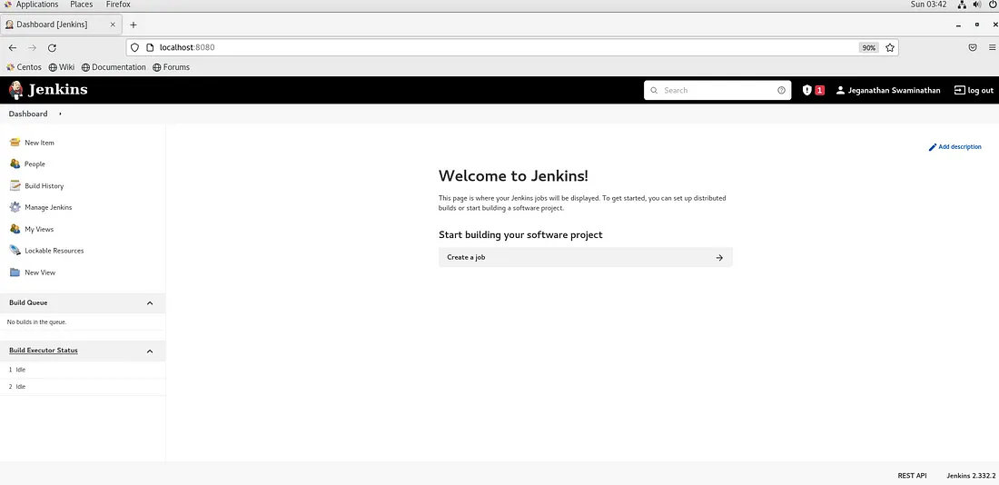
Task: Open the system network status icon
Action: [962, 5]
